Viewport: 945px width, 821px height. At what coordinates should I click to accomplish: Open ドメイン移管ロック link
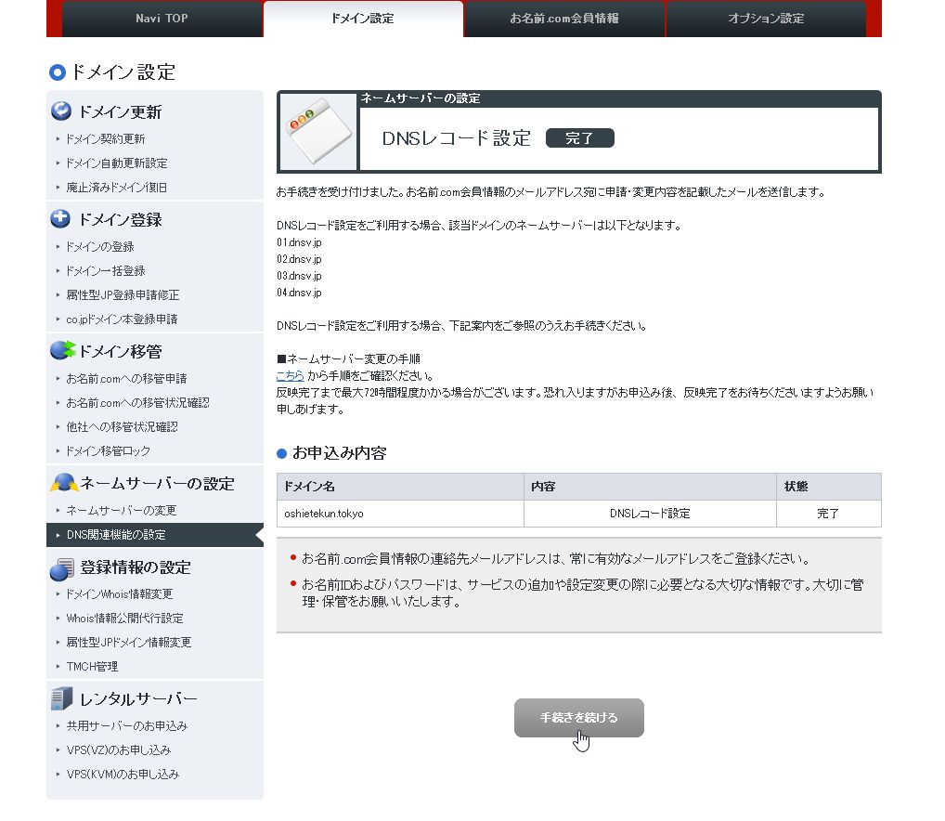pyautogui.click(x=109, y=450)
